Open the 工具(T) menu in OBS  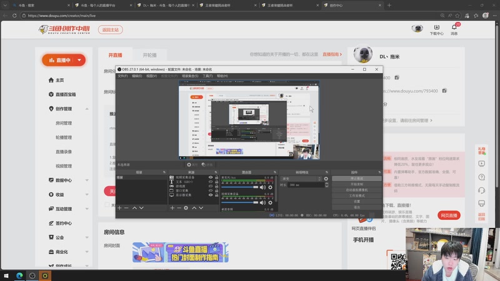[207, 76]
